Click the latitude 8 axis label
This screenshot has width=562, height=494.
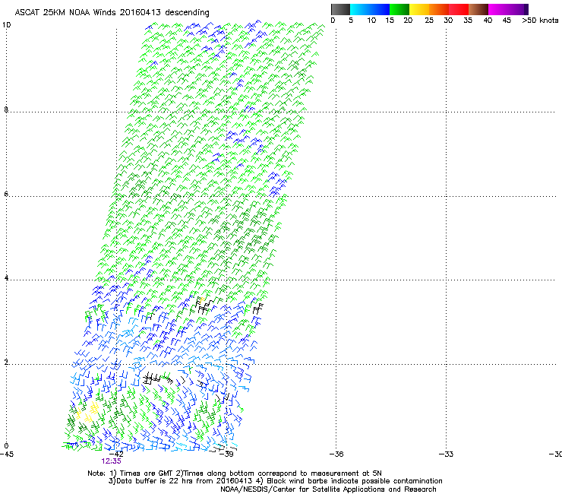[x=6, y=109]
